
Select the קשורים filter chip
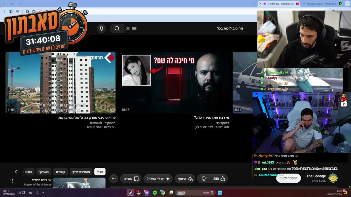[x=60, y=172]
